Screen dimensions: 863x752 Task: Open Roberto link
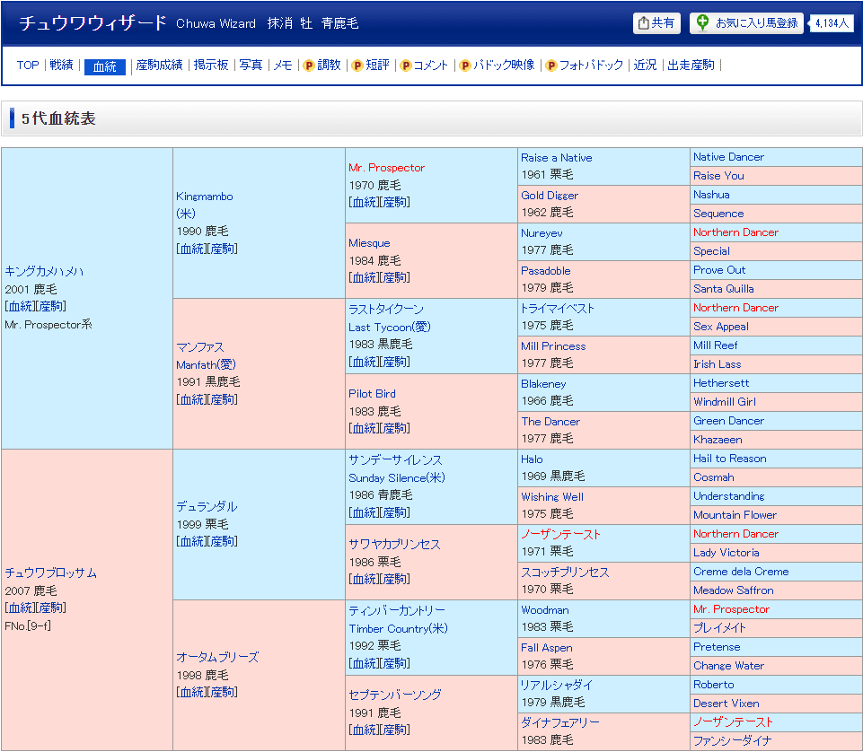tap(714, 685)
